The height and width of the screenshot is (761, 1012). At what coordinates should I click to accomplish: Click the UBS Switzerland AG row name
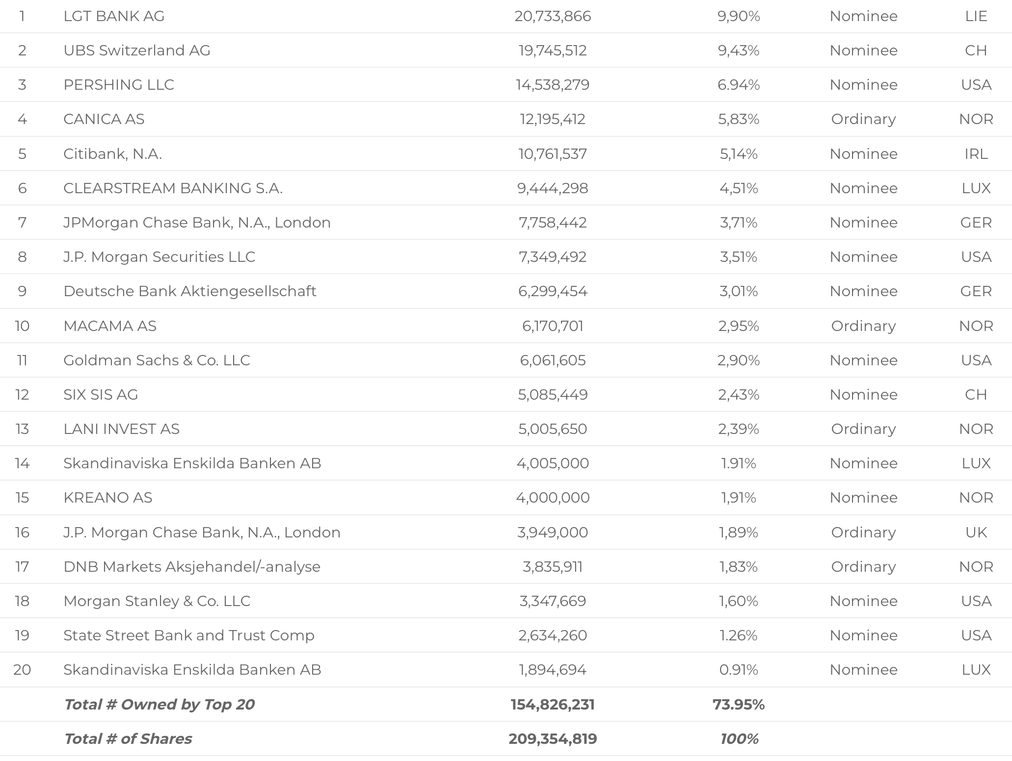click(x=137, y=51)
